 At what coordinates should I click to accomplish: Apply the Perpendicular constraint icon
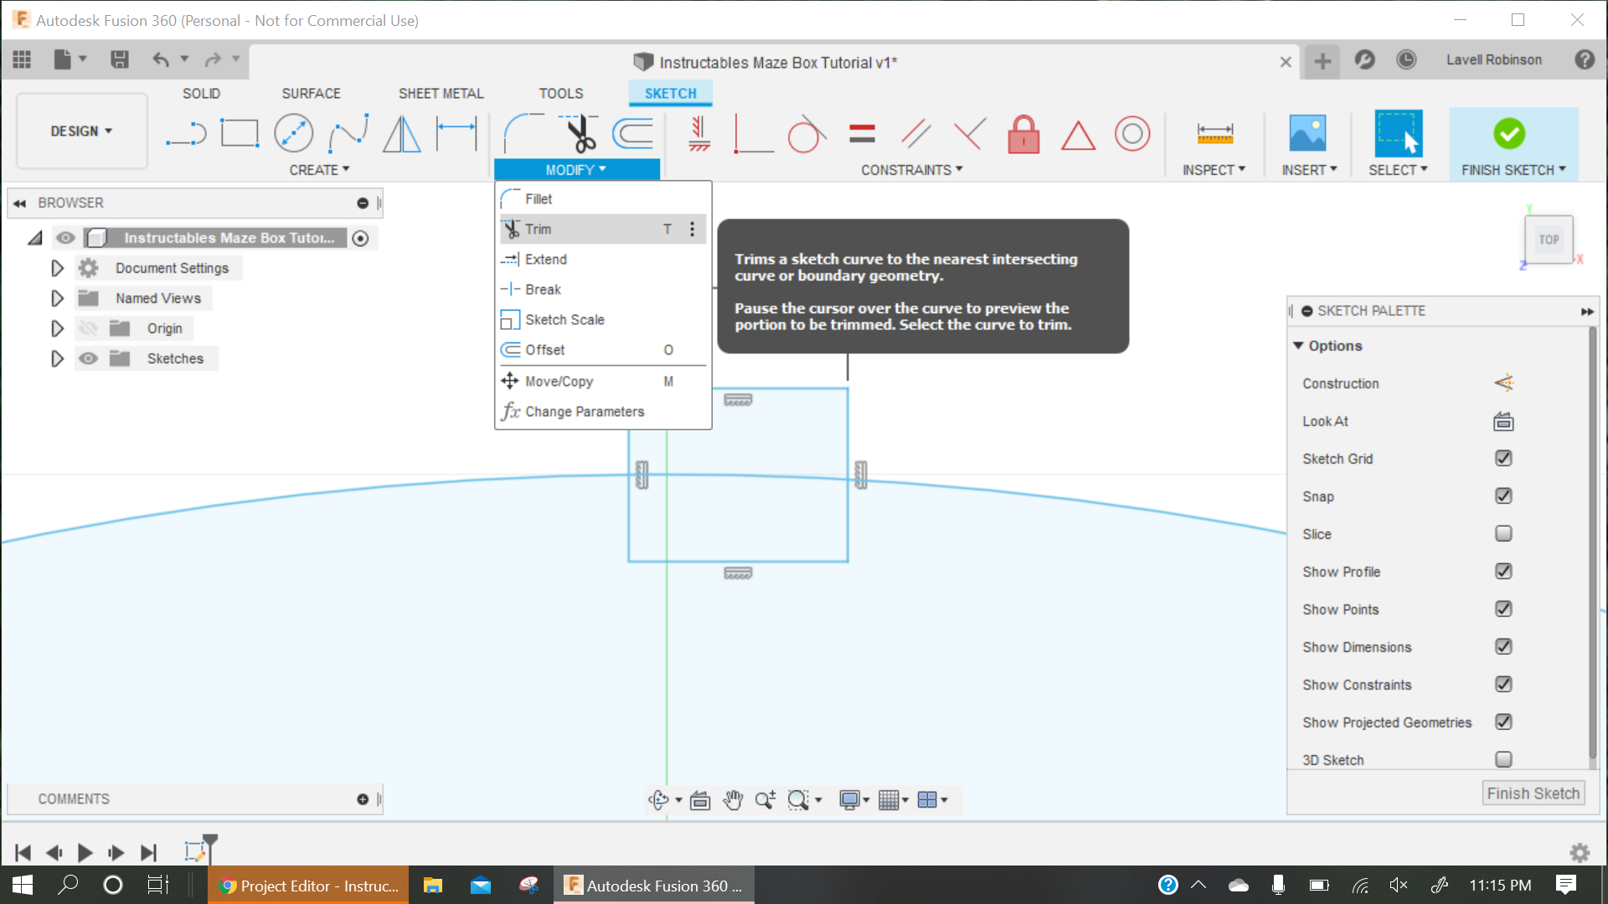click(753, 134)
